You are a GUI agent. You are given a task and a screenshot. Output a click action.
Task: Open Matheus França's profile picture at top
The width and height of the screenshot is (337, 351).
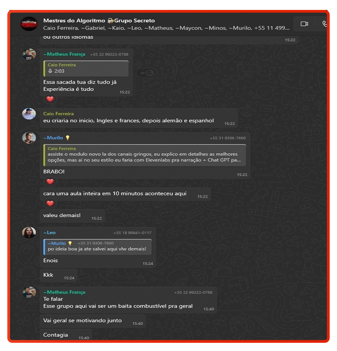click(29, 54)
